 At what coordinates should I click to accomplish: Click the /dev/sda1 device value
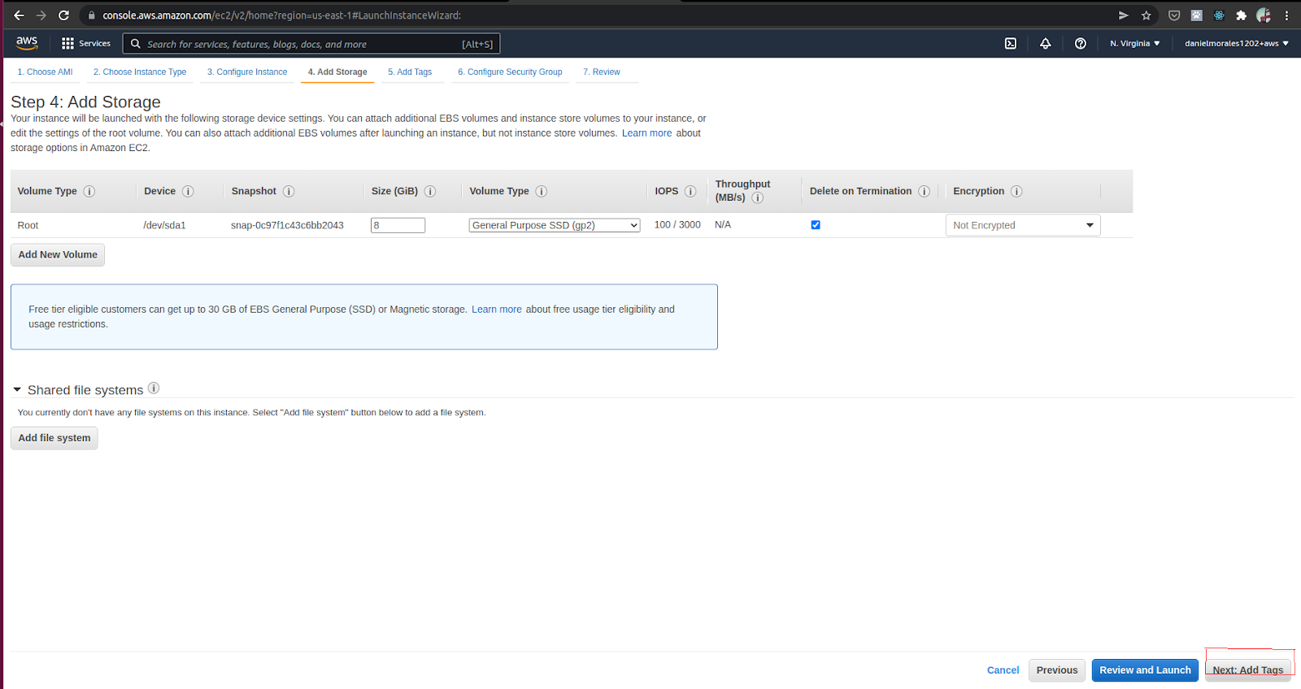point(164,226)
